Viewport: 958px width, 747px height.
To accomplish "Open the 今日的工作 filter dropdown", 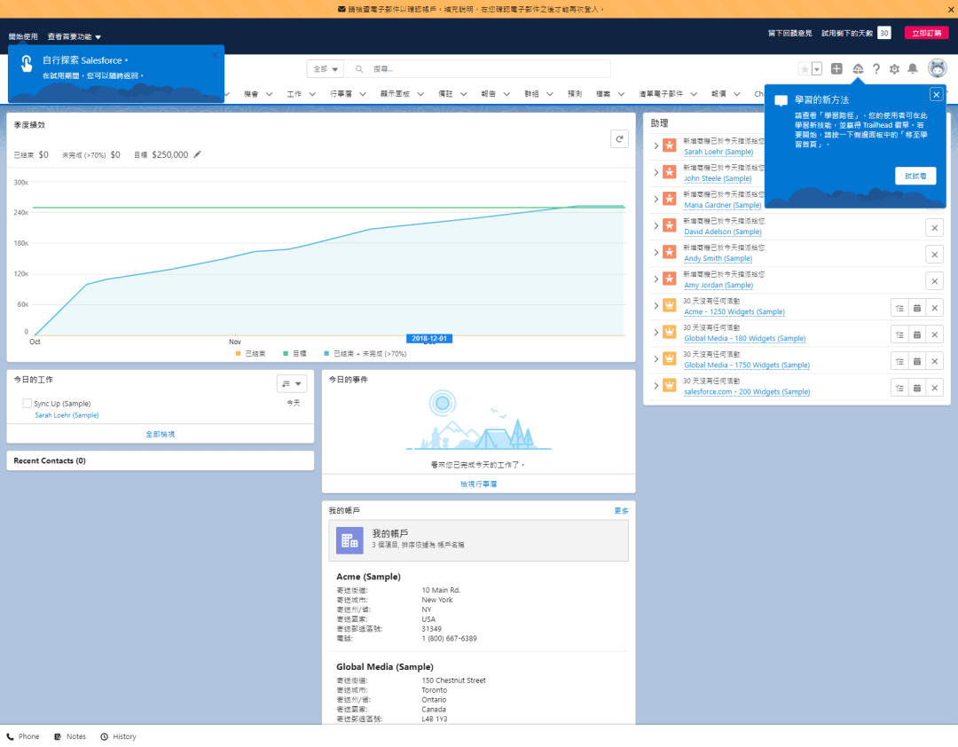I will coord(292,384).
